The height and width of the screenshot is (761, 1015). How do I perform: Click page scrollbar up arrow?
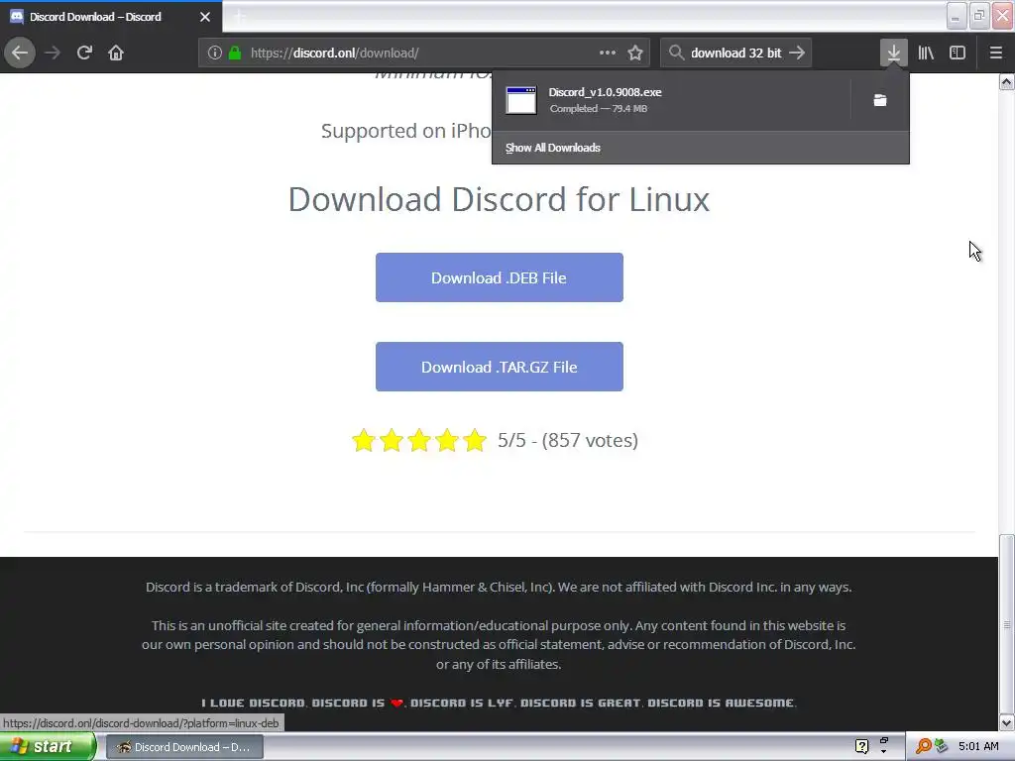pyautogui.click(x=1007, y=81)
